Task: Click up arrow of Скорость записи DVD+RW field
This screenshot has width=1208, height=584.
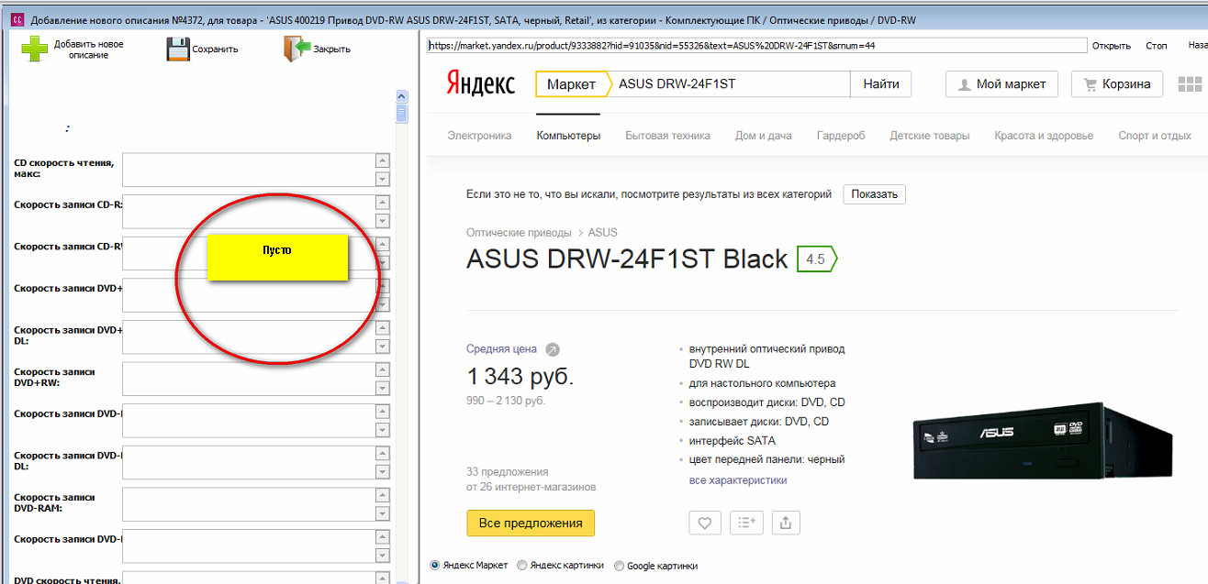Action: click(x=383, y=370)
